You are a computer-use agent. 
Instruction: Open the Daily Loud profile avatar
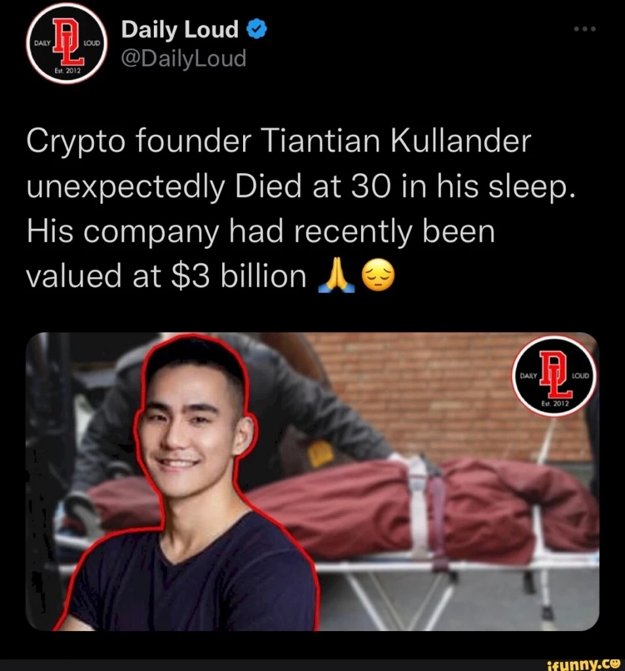tap(67, 43)
